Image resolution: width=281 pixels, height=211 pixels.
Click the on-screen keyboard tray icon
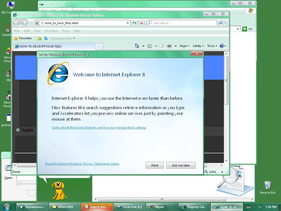click(x=249, y=207)
